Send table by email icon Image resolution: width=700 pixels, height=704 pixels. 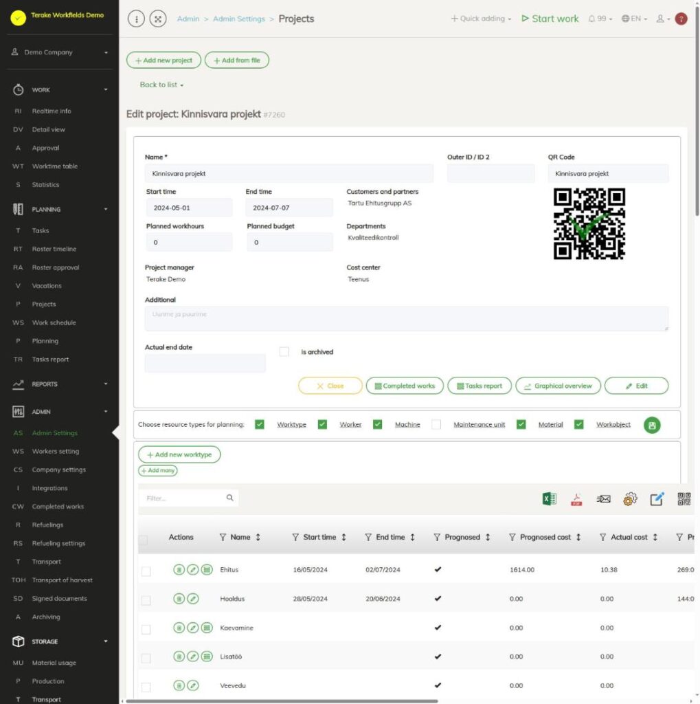tap(603, 499)
